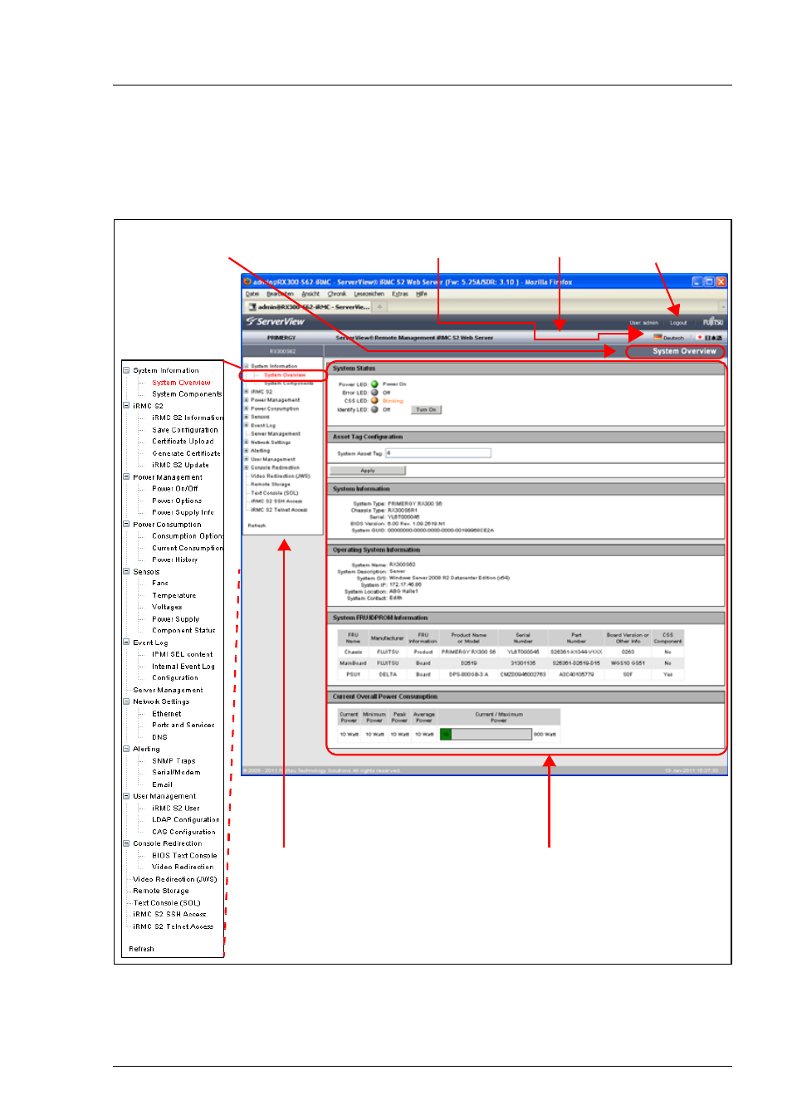
Task: Collapse Event Log node in enlarged tree
Action: pyautogui.click(x=126, y=643)
